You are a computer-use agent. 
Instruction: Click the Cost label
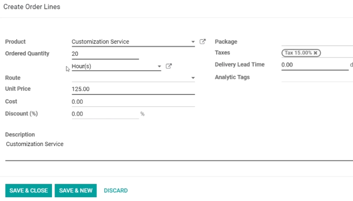pos(11,101)
